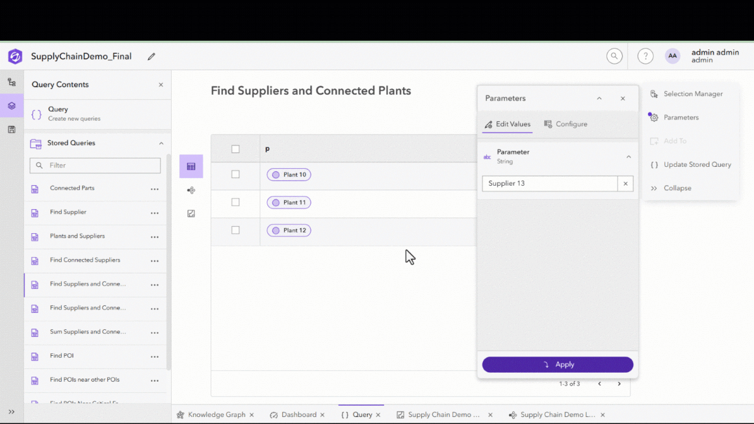Toggle the select-all checkbox in table header
The image size is (754, 424).
pos(235,149)
